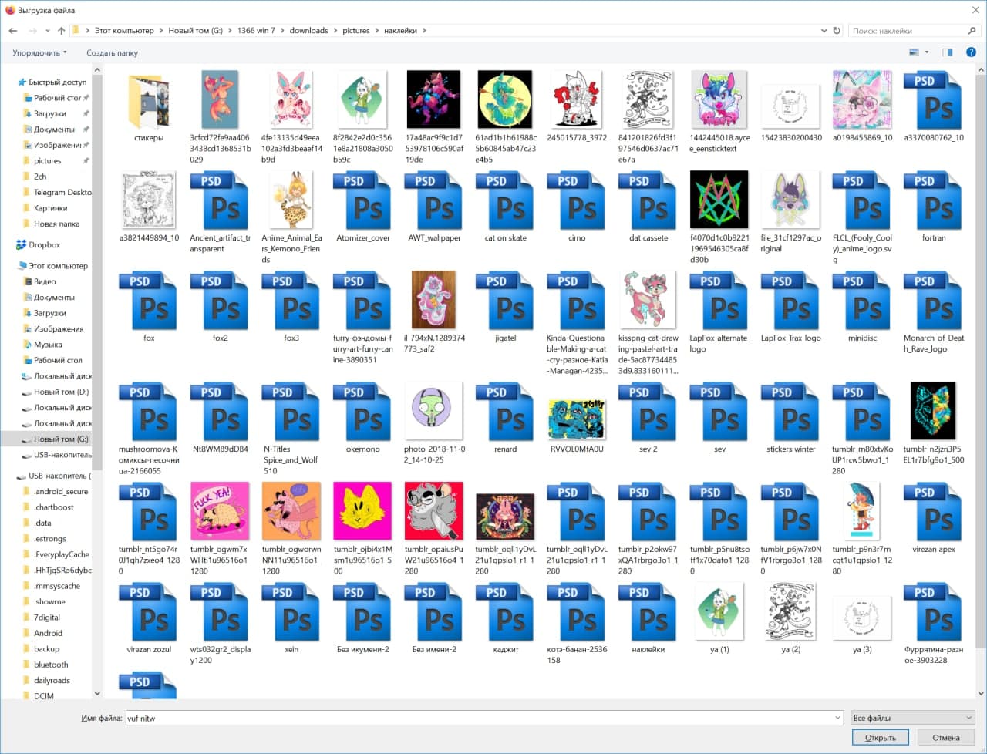Open the 7digital folder in sidebar
Image resolution: width=987 pixels, height=754 pixels.
tap(47, 617)
